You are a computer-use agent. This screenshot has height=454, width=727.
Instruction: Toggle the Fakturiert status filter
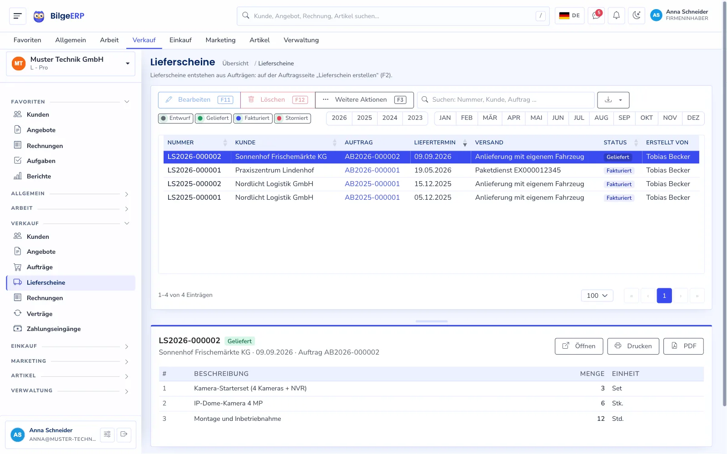[x=253, y=118]
